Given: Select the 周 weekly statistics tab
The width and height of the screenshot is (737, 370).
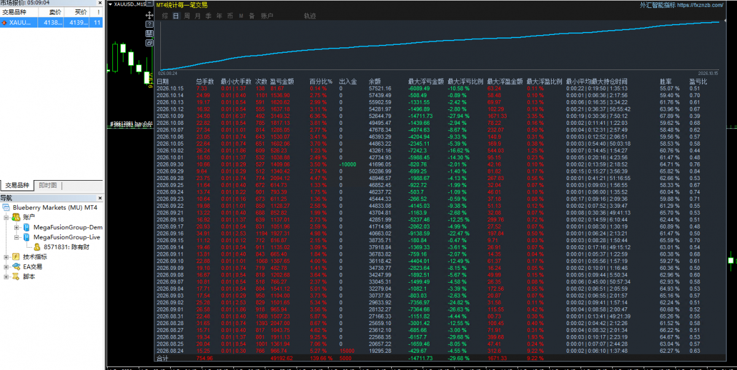Looking at the screenshot, I should (x=187, y=15).
